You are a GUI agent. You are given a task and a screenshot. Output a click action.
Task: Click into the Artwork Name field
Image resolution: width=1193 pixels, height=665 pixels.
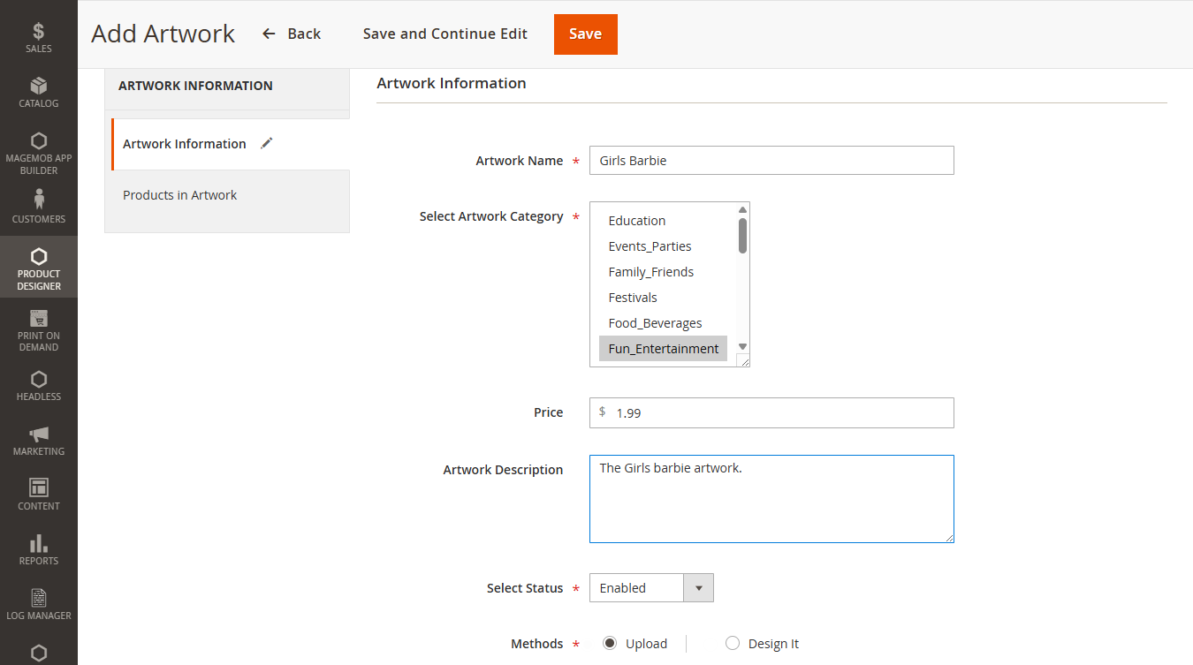click(x=771, y=161)
